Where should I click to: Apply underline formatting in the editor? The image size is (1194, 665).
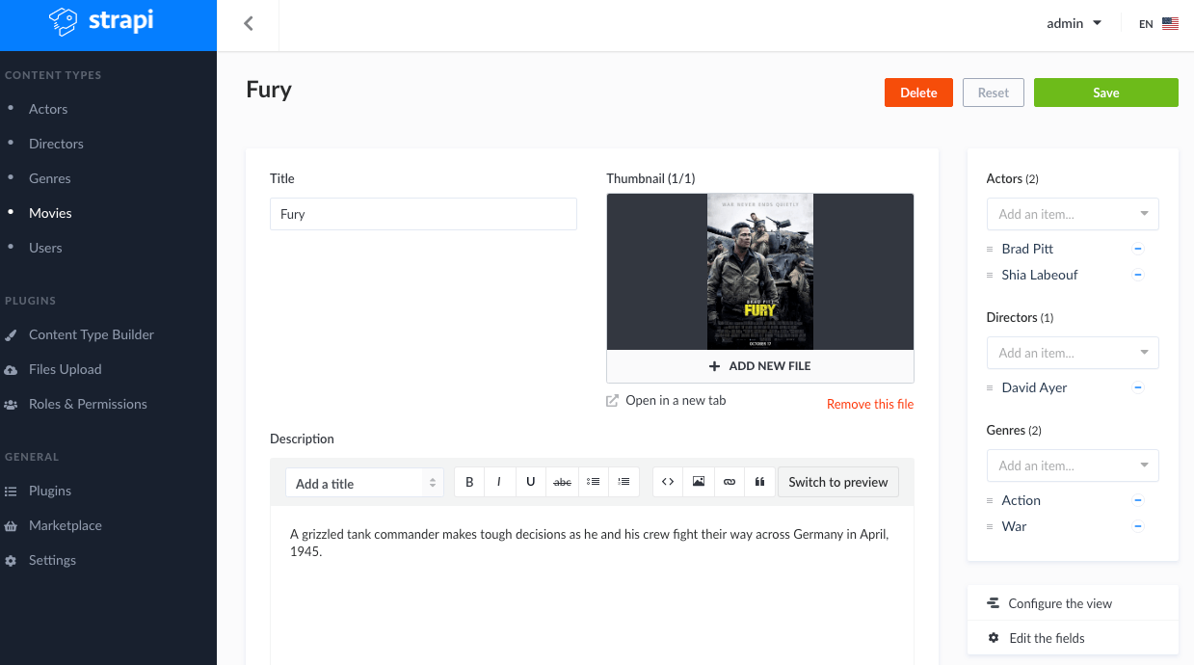(531, 481)
